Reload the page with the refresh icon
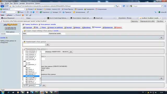This screenshot has height=94, width=167. (x=124, y=6)
